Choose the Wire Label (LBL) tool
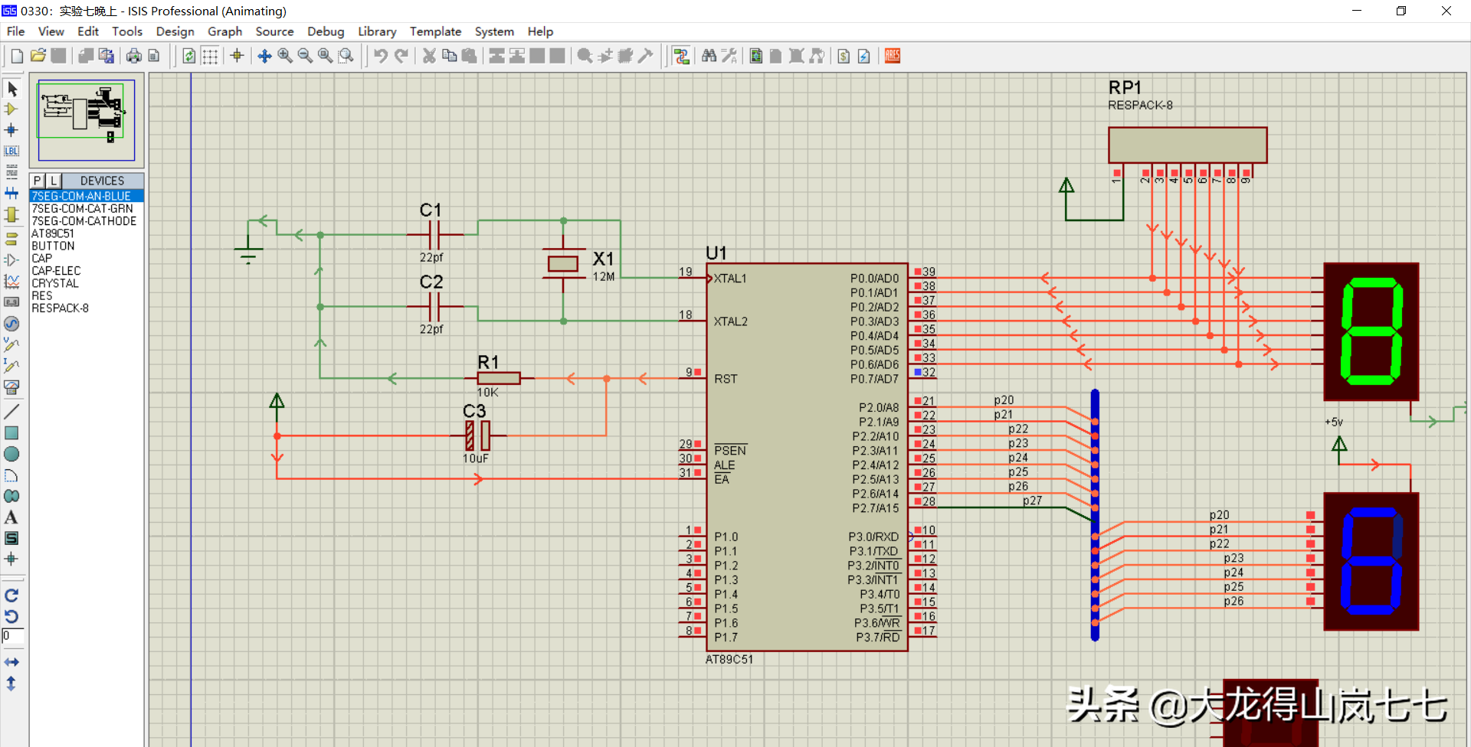 pyautogui.click(x=11, y=151)
